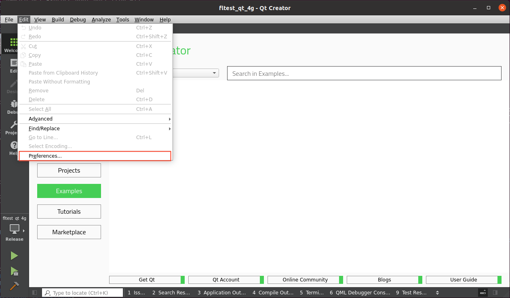
Task: Click the Release build configuration label
Action: [x=15, y=239]
